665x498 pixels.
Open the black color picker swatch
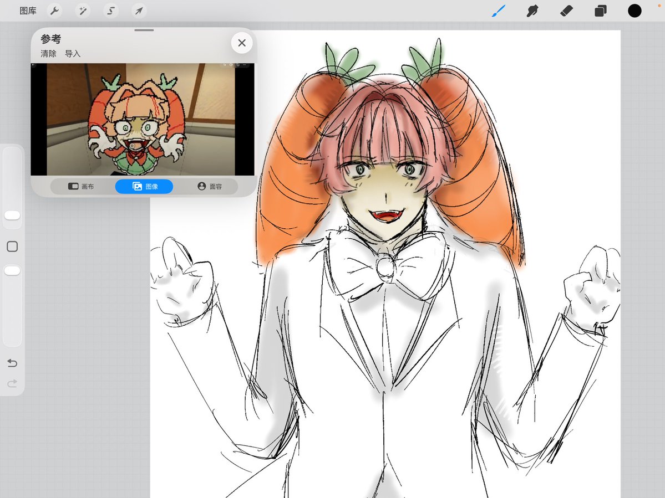coord(634,11)
